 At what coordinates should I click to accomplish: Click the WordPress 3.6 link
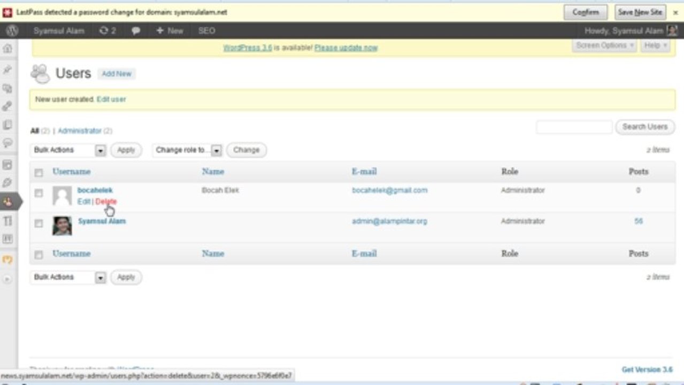point(248,48)
